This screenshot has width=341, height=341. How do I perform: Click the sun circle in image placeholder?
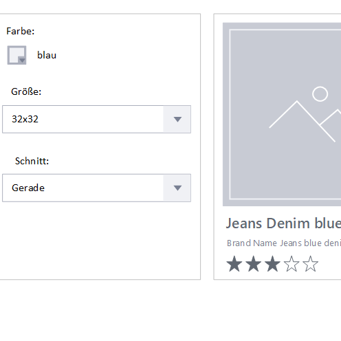pos(320,93)
